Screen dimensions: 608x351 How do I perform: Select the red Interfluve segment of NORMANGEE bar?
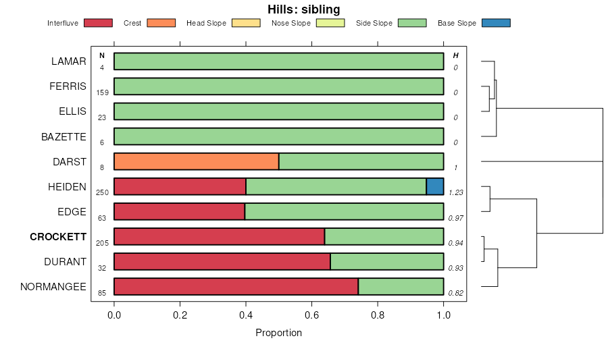click(x=236, y=286)
